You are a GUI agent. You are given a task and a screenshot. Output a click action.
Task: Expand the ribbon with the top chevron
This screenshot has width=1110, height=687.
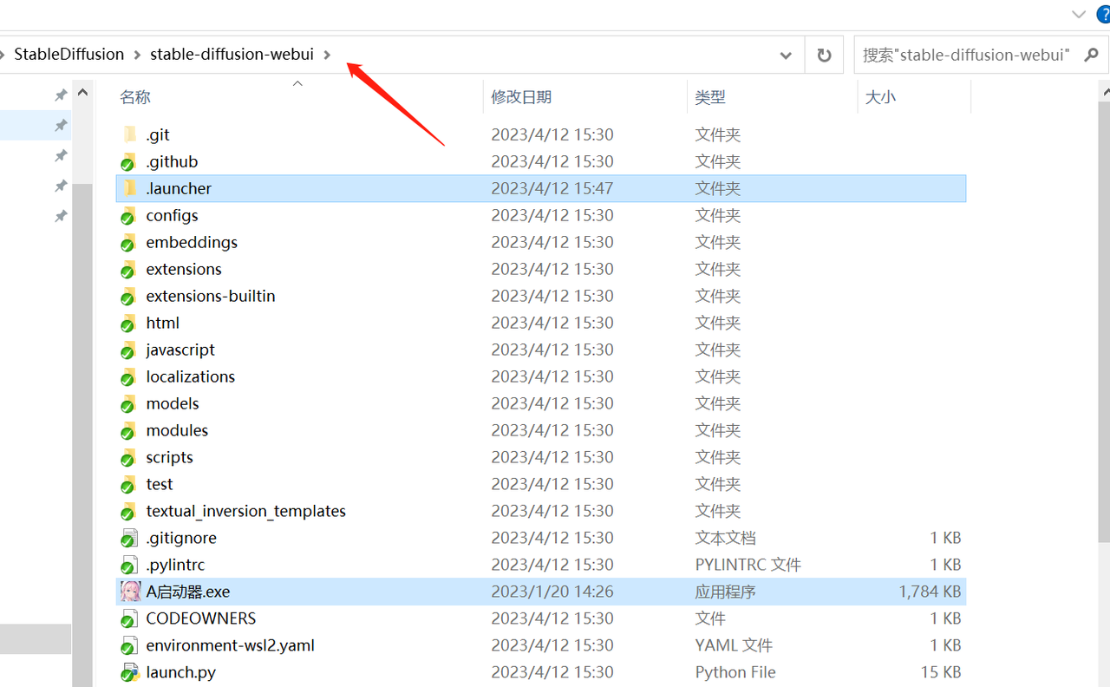tap(1079, 14)
